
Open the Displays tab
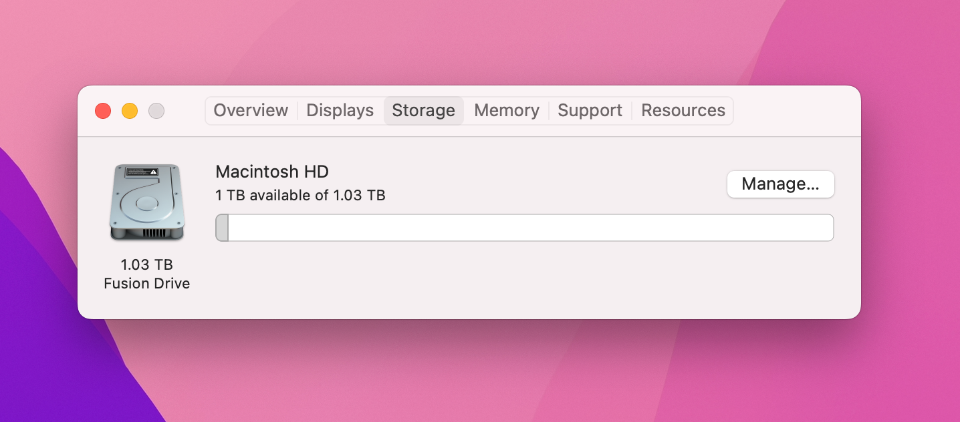tap(340, 111)
